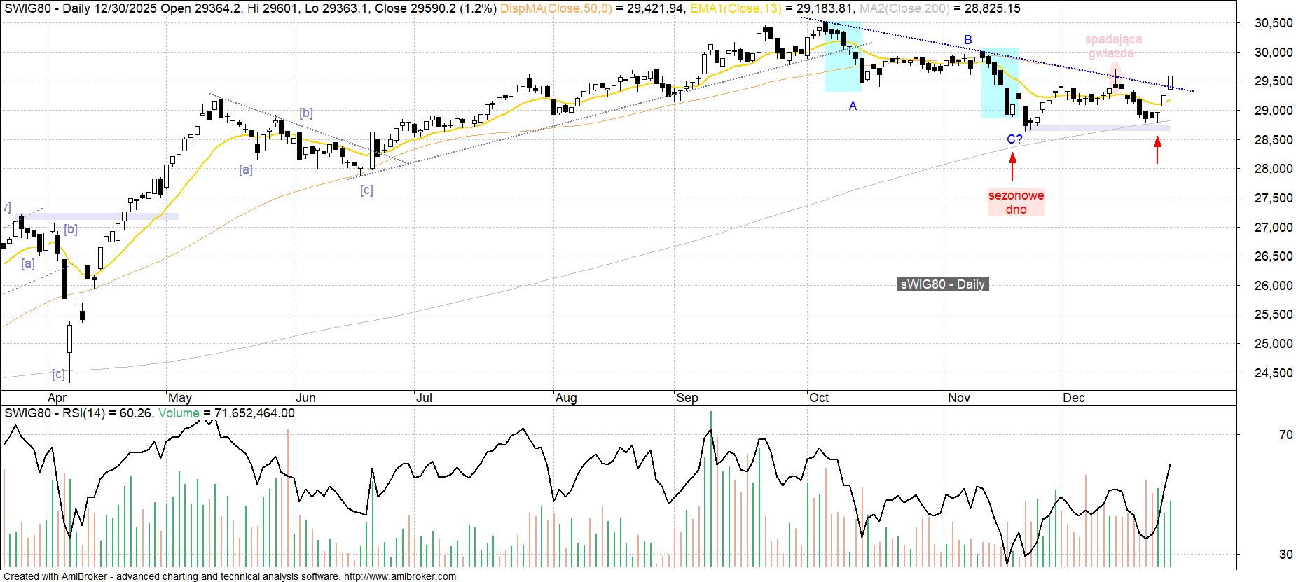This screenshot has height=582, width=1296.
Task: Click the red arrow above "sezonowe dno"
Action: point(1012,167)
